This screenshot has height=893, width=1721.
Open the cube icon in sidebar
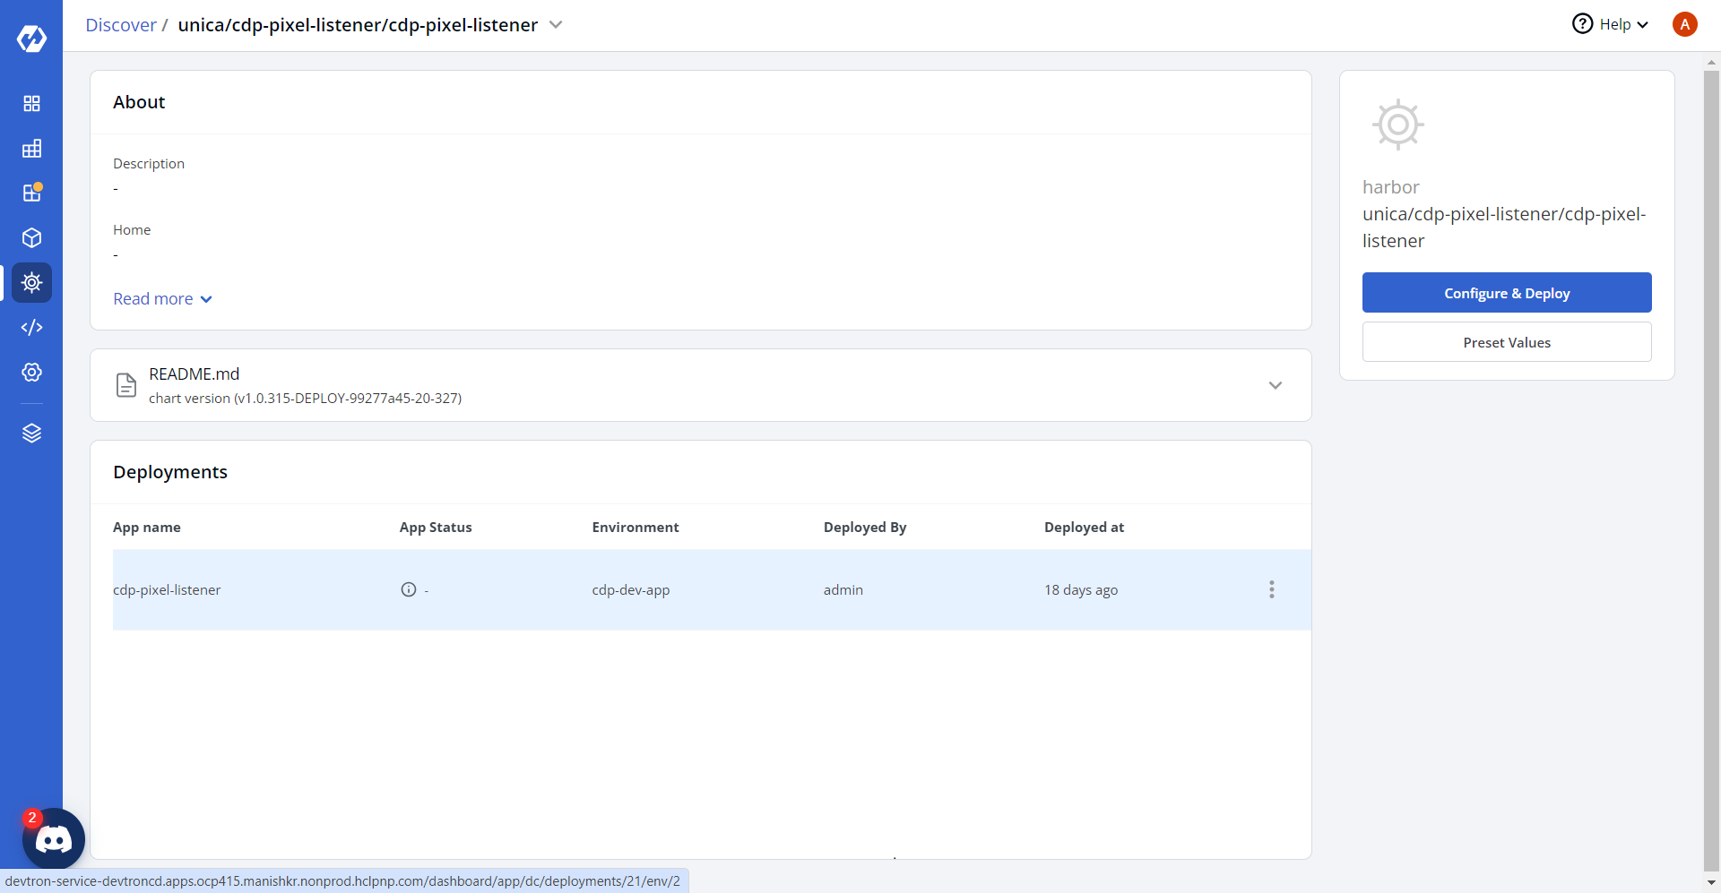click(31, 238)
